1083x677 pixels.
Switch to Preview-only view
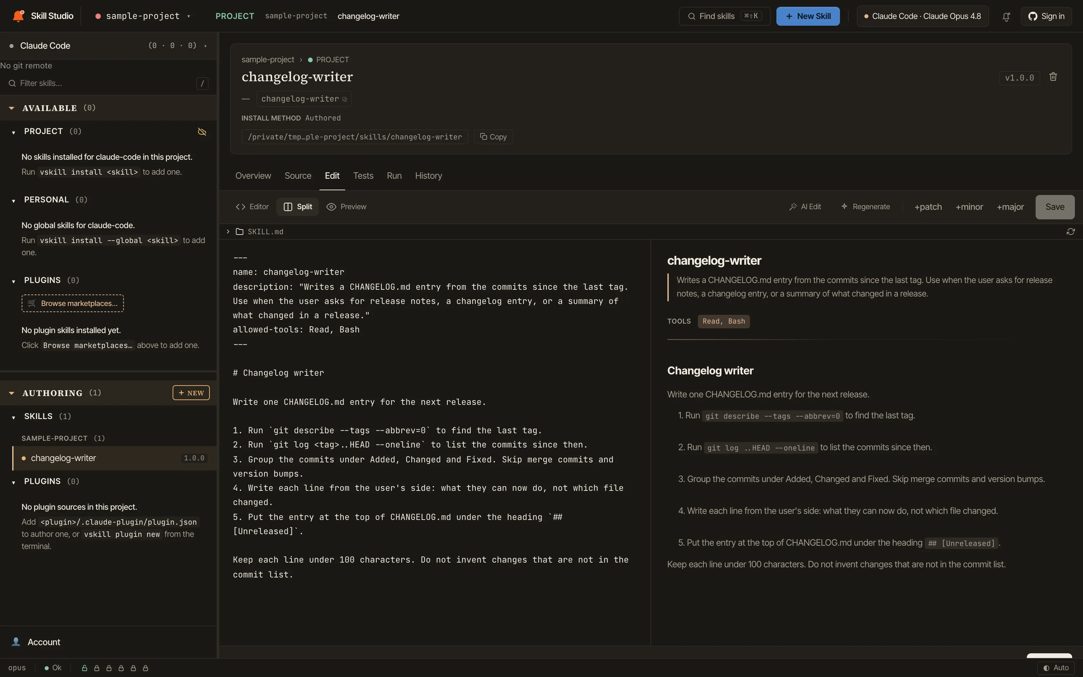tap(346, 207)
